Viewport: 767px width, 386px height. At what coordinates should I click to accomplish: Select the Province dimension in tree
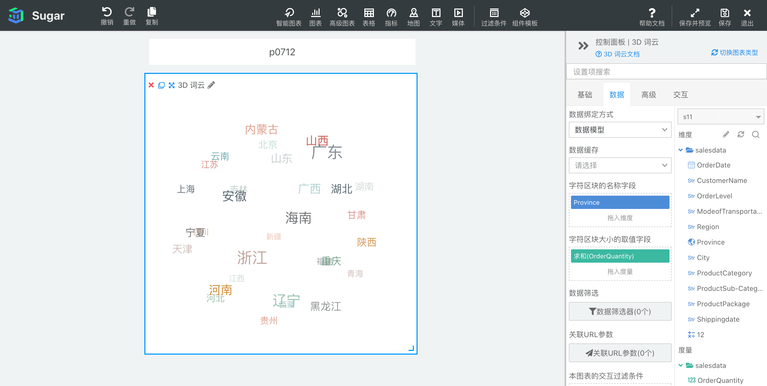(x=711, y=242)
